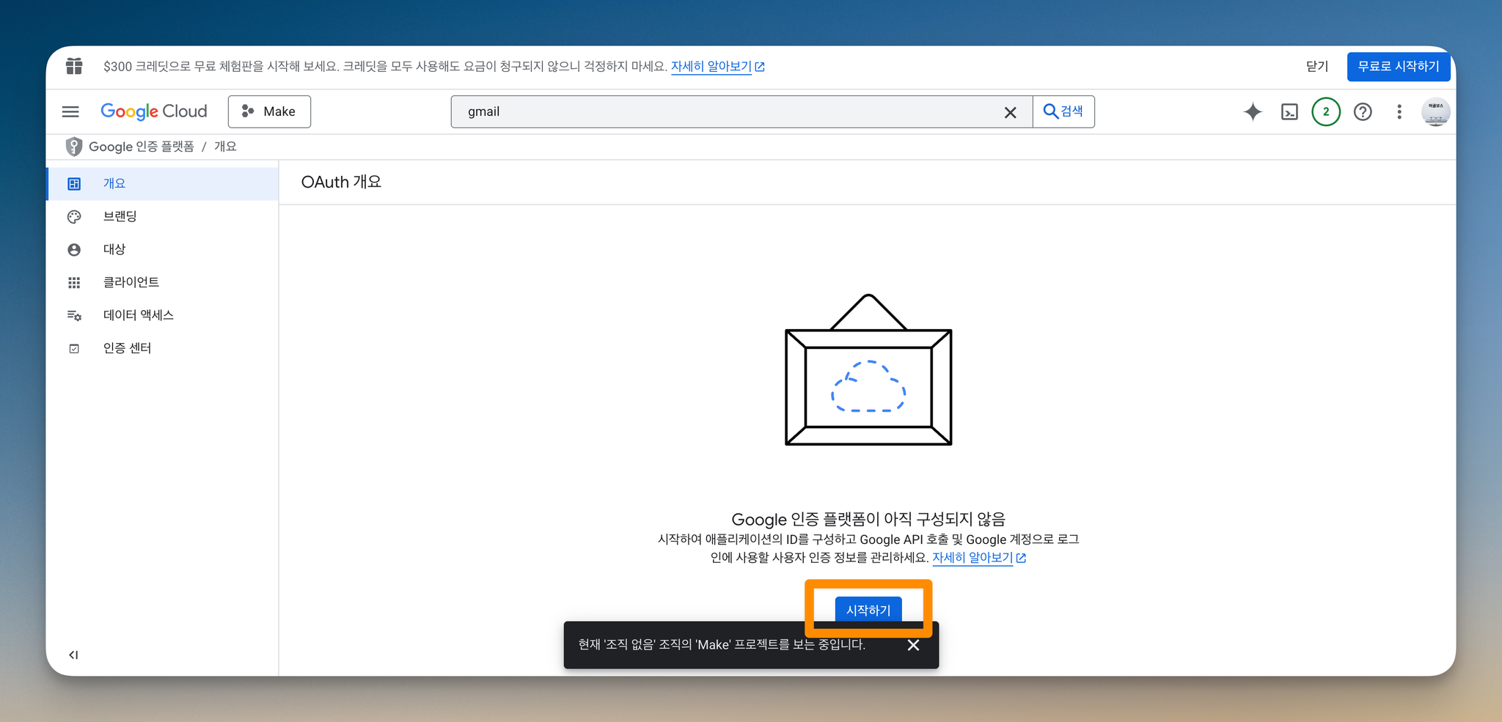Open Google 인증 플랫폼 breadcrumb
Image resolution: width=1502 pixels, height=722 pixels.
[141, 147]
